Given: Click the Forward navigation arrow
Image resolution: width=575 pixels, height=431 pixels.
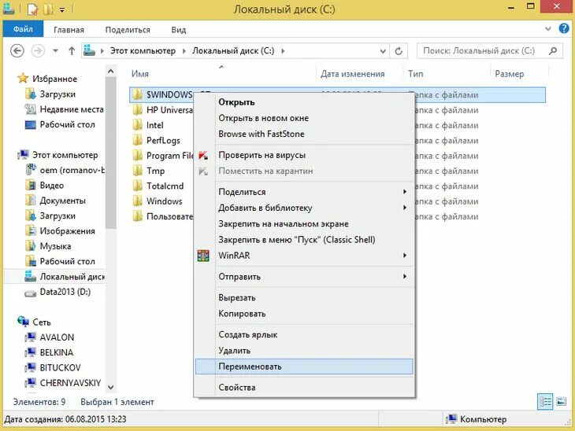Looking at the screenshot, I should point(38,50).
